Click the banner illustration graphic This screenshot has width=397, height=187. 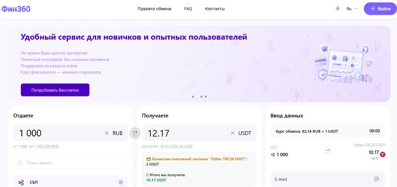tap(344, 64)
